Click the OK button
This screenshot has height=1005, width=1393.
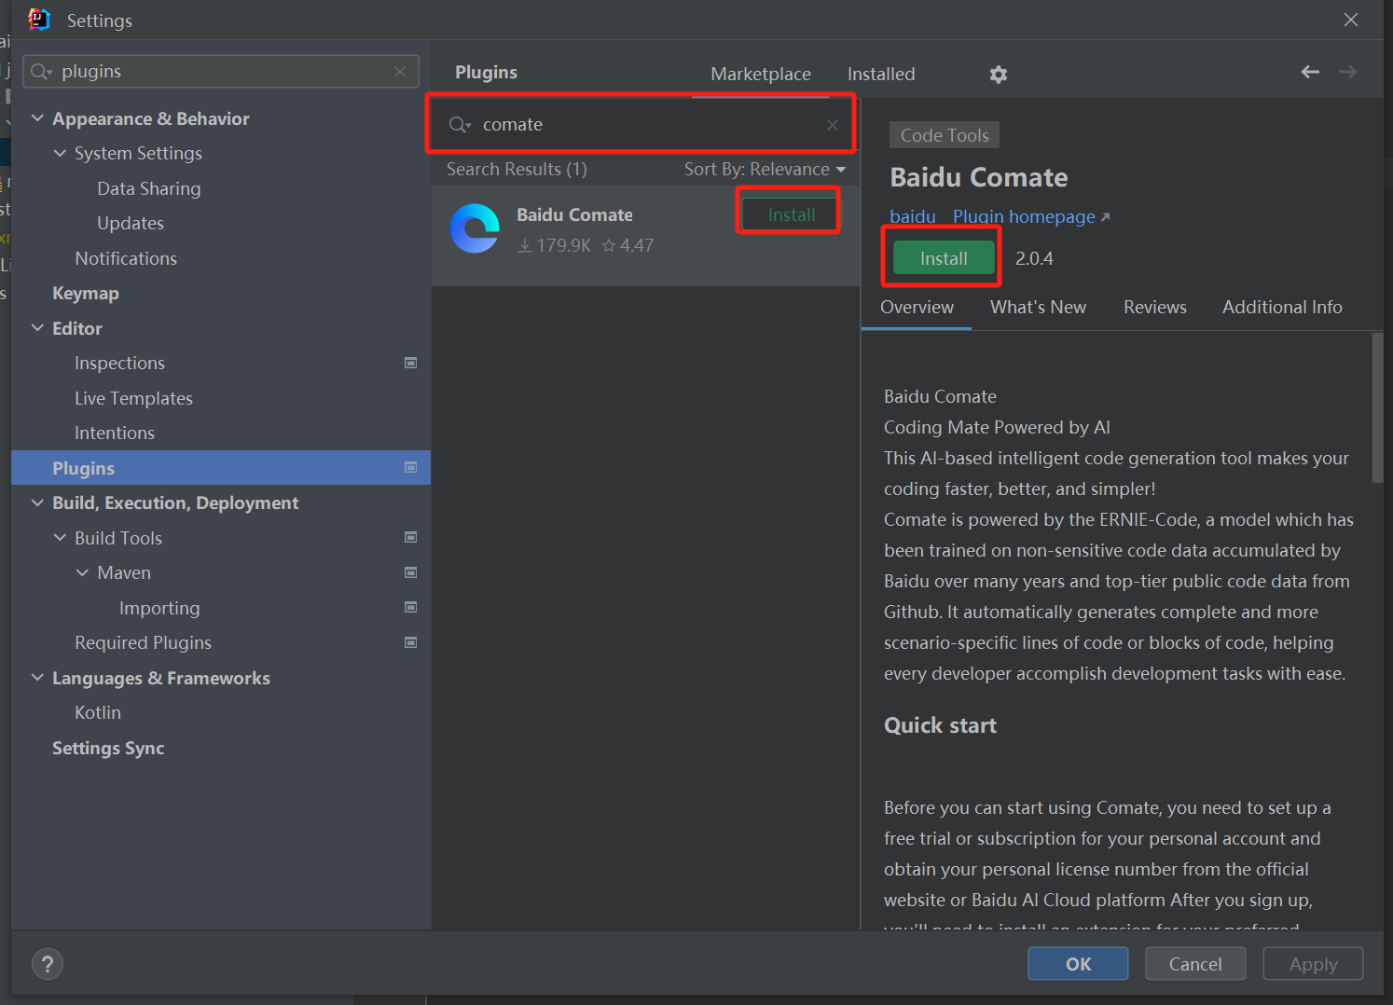pos(1078,964)
